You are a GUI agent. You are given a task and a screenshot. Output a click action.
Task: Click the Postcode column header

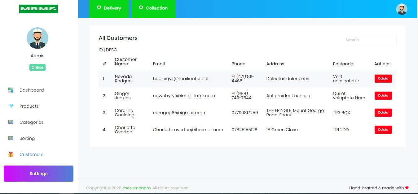click(343, 64)
